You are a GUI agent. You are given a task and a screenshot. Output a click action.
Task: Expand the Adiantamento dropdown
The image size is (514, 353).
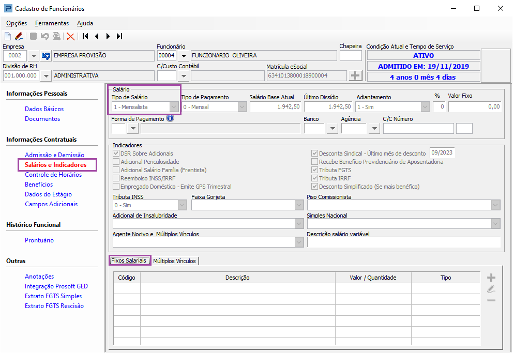425,107
